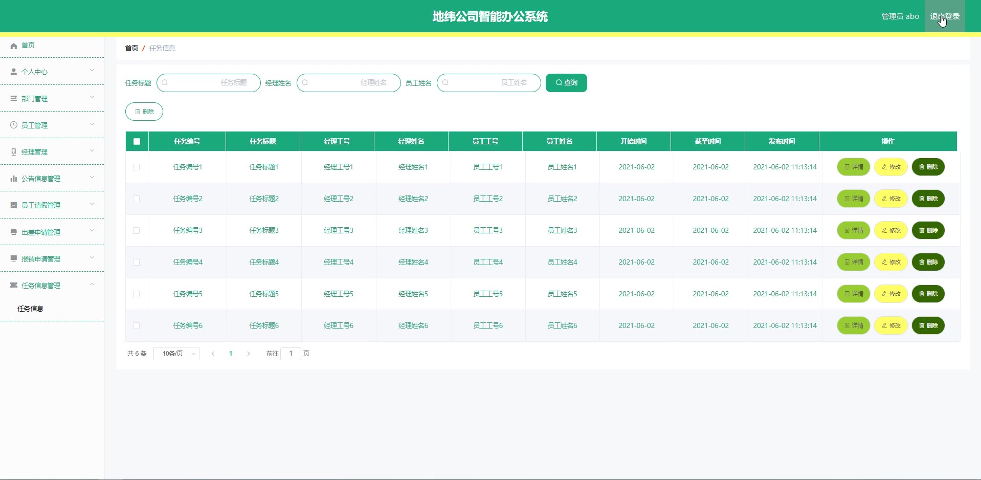Viewport: 981px width, 480px height.
Task: Go to previous page arrow
Action: (x=213, y=354)
